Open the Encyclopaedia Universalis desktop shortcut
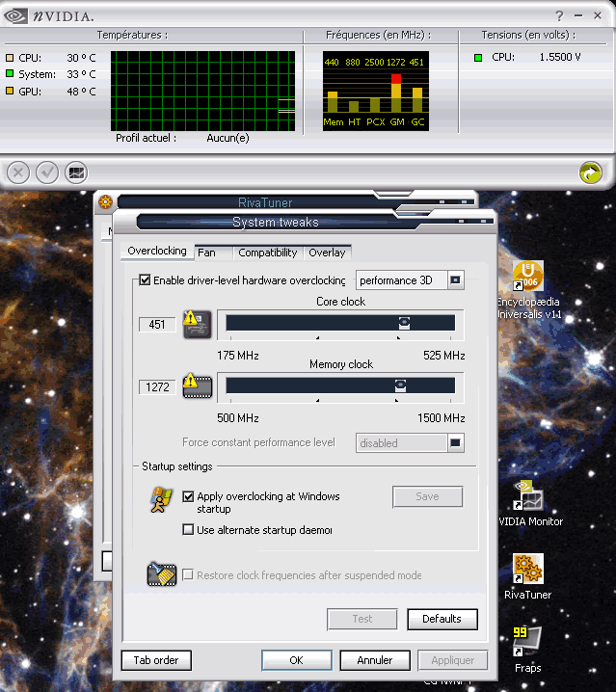Viewport: 616px width, 692px height. click(x=527, y=278)
